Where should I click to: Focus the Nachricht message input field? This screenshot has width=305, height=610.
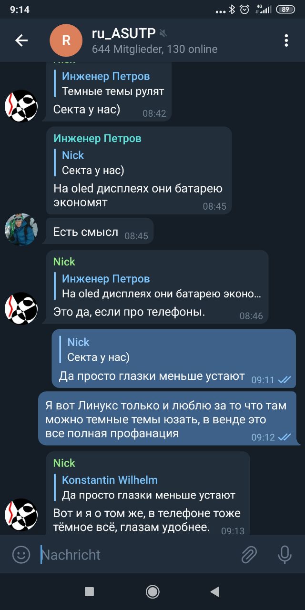coord(138,555)
